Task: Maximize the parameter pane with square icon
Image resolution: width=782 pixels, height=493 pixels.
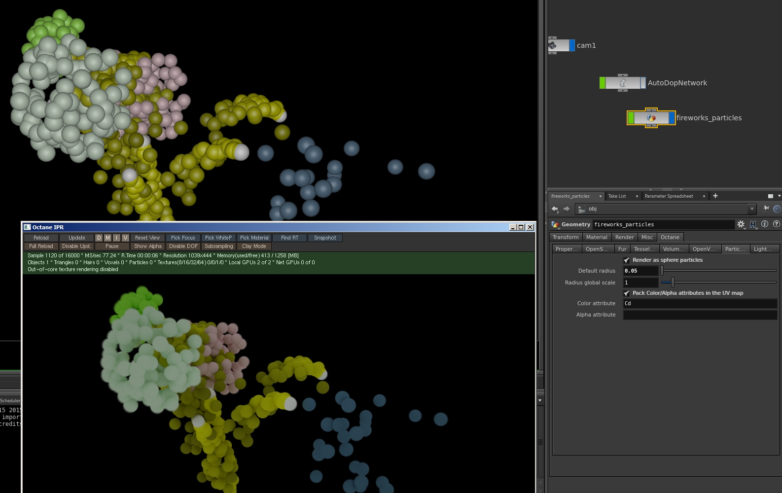Action: (771, 196)
